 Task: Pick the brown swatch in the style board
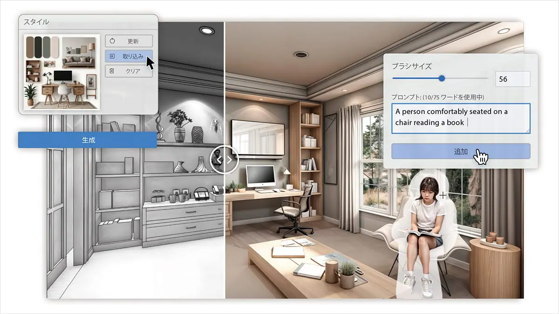[30, 46]
